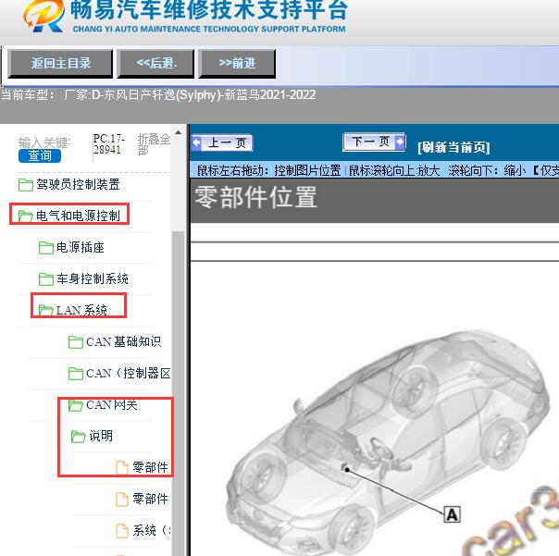Collapse all using 折叠全部
559x556 pixels.
click(x=154, y=144)
